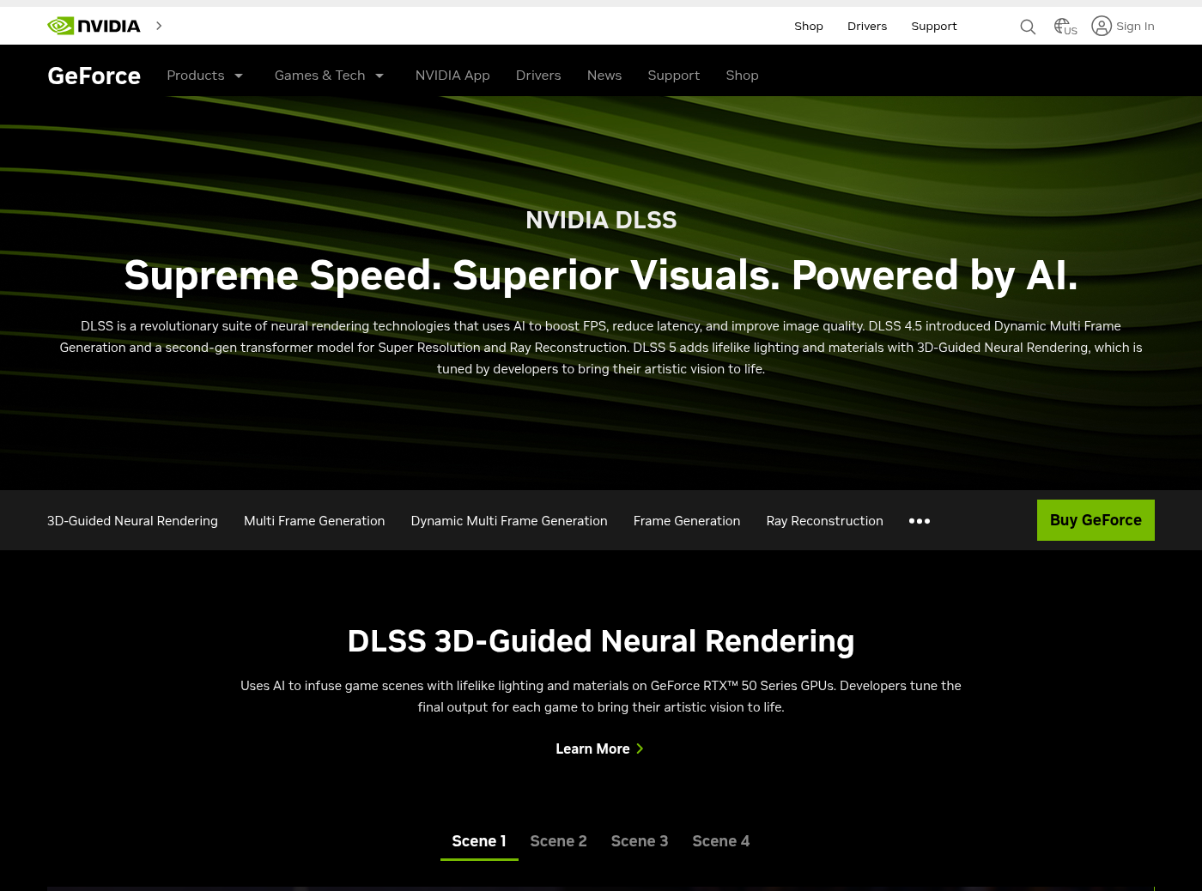
Task: Expand the Games & Tech dropdown menu
Action: tap(330, 76)
